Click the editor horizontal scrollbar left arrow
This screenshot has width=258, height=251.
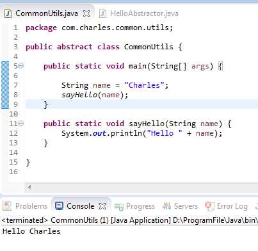[x=29, y=188]
